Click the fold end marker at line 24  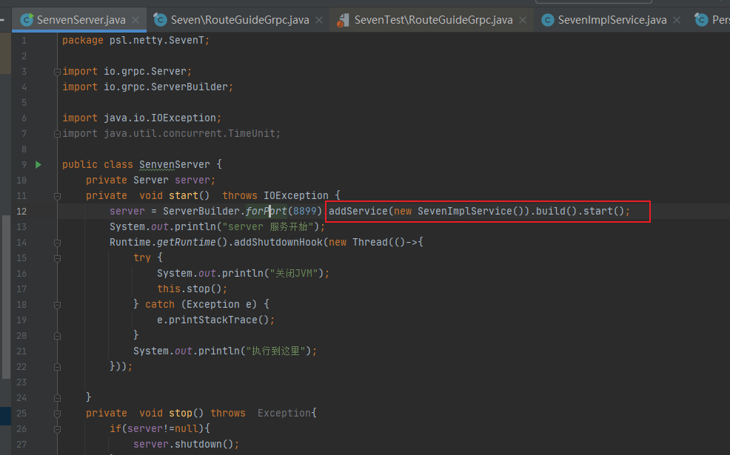coord(57,398)
